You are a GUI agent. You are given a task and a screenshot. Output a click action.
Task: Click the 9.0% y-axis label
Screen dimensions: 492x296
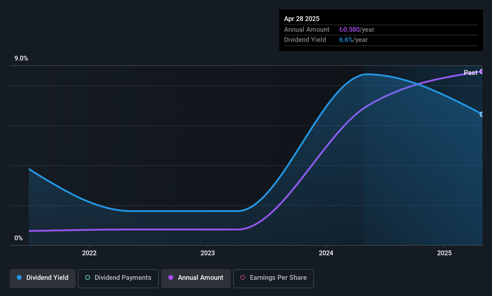[21, 58]
